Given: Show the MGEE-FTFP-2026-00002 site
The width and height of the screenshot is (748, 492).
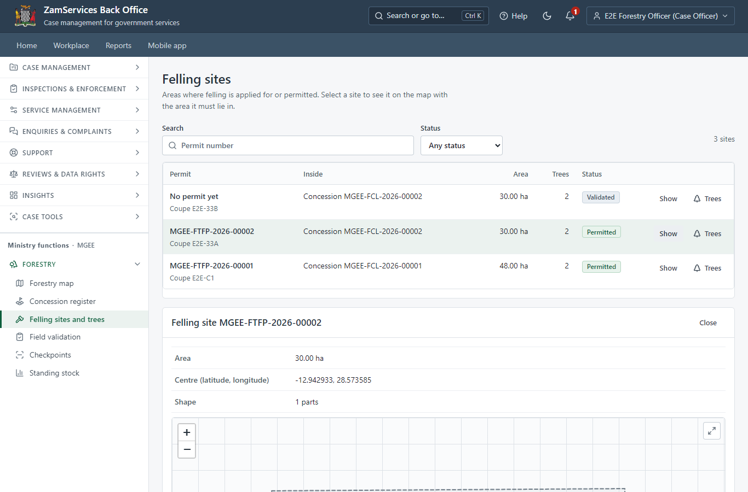Looking at the screenshot, I should (x=668, y=233).
